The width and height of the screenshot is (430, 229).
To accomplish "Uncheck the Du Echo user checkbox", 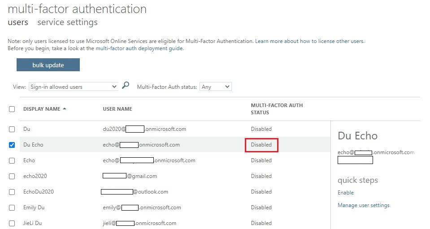I will 12,145.
